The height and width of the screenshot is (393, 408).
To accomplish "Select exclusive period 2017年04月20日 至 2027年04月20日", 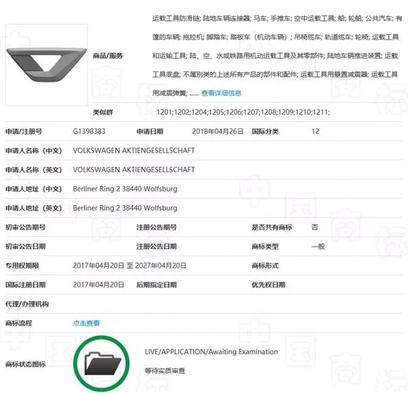I will pos(130,266).
